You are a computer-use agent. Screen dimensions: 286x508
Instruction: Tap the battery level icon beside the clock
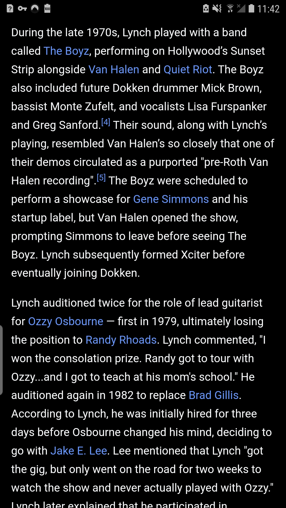pos(251,9)
